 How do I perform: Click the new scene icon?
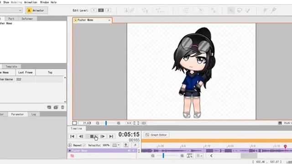click(x=49, y=108)
